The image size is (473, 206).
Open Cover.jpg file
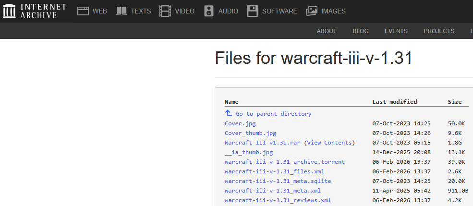pos(240,123)
